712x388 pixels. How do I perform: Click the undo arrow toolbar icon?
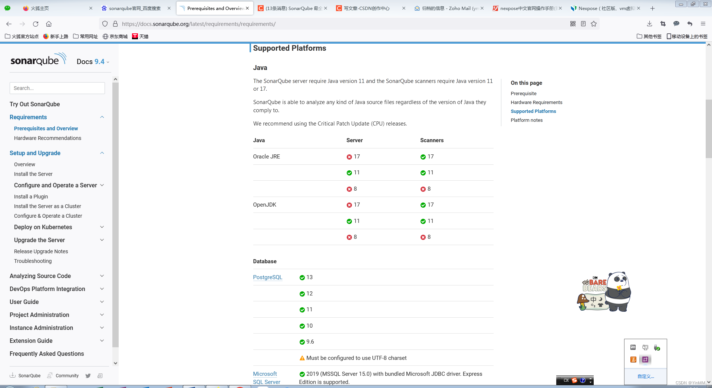point(690,24)
